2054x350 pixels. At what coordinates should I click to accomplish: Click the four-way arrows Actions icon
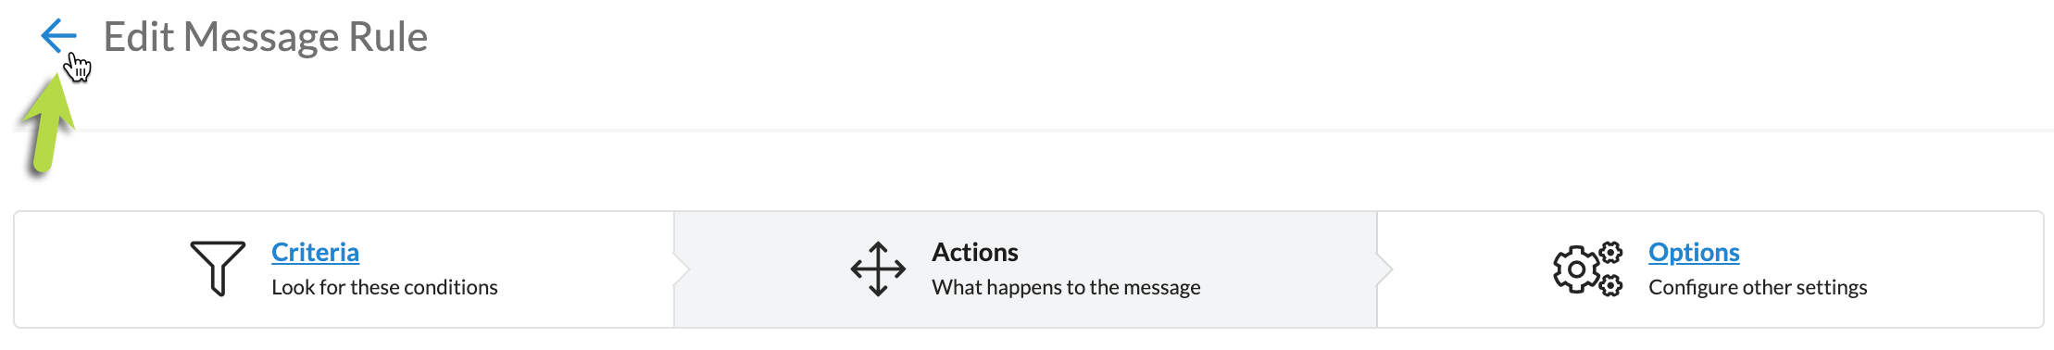(x=878, y=269)
